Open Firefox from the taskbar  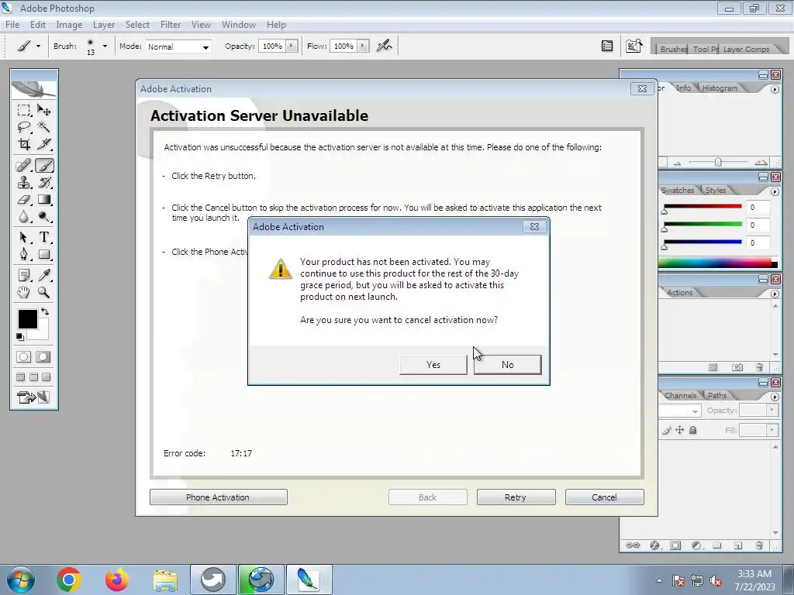pyautogui.click(x=116, y=580)
